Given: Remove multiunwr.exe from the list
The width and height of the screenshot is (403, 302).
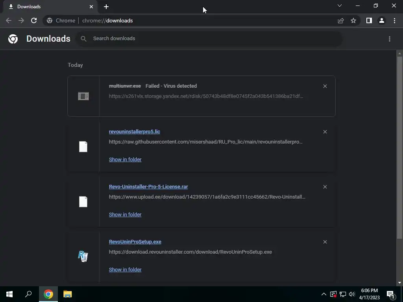Looking at the screenshot, I should [325, 86].
